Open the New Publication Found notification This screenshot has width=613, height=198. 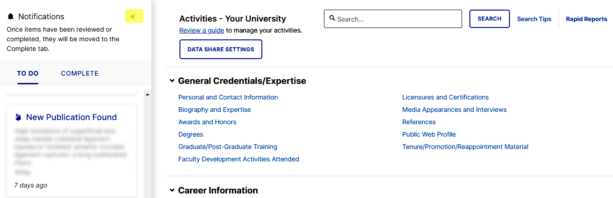[71, 117]
